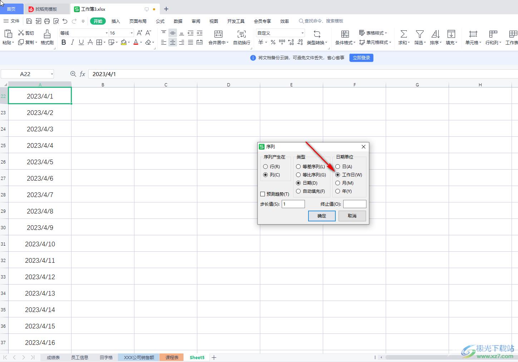
Task: Undo the last action
Action: [x=65, y=21]
